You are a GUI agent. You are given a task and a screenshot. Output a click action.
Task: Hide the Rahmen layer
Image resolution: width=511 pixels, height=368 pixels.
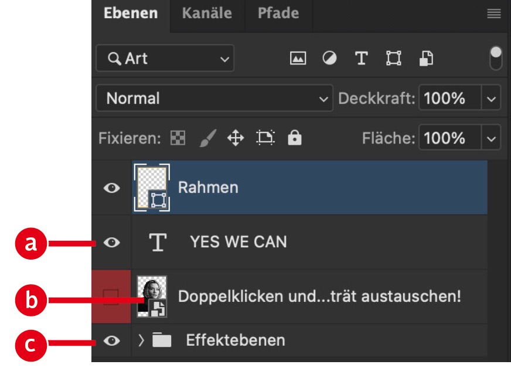pyautogui.click(x=112, y=188)
